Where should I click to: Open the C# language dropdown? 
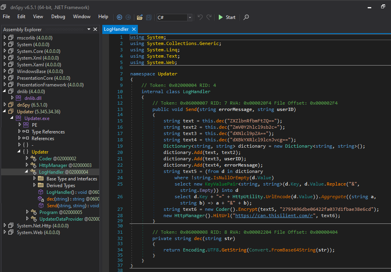[x=190, y=17]
